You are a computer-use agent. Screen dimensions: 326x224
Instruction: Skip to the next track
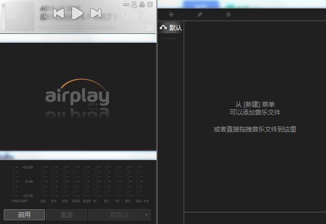(95, 13)
